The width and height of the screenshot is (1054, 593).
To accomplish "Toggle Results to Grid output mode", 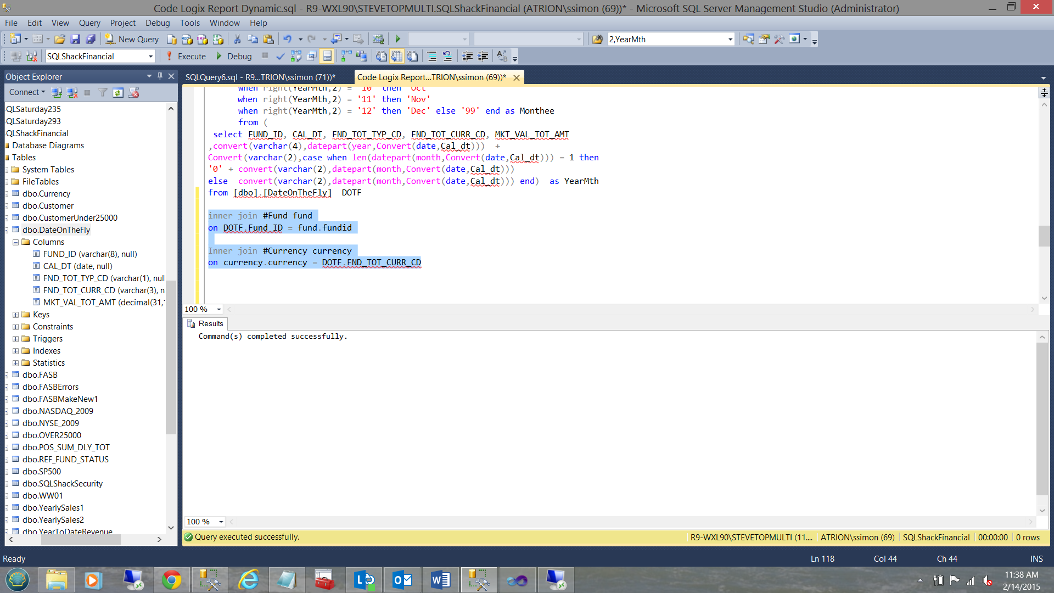I will point(397,56).
